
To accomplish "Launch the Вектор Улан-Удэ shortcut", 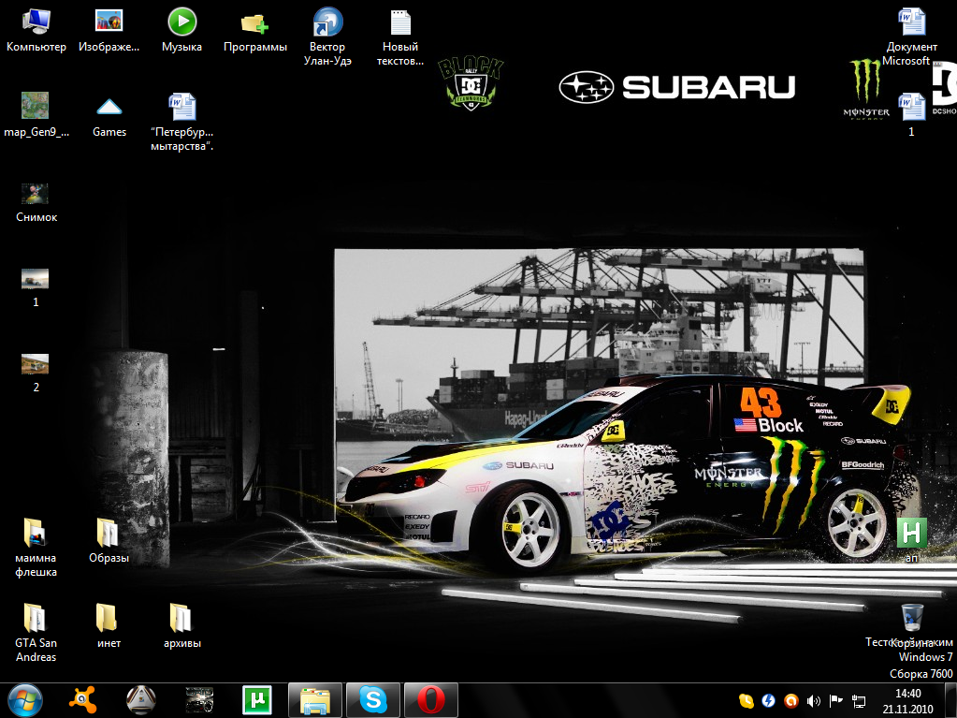I will (326, 22).
